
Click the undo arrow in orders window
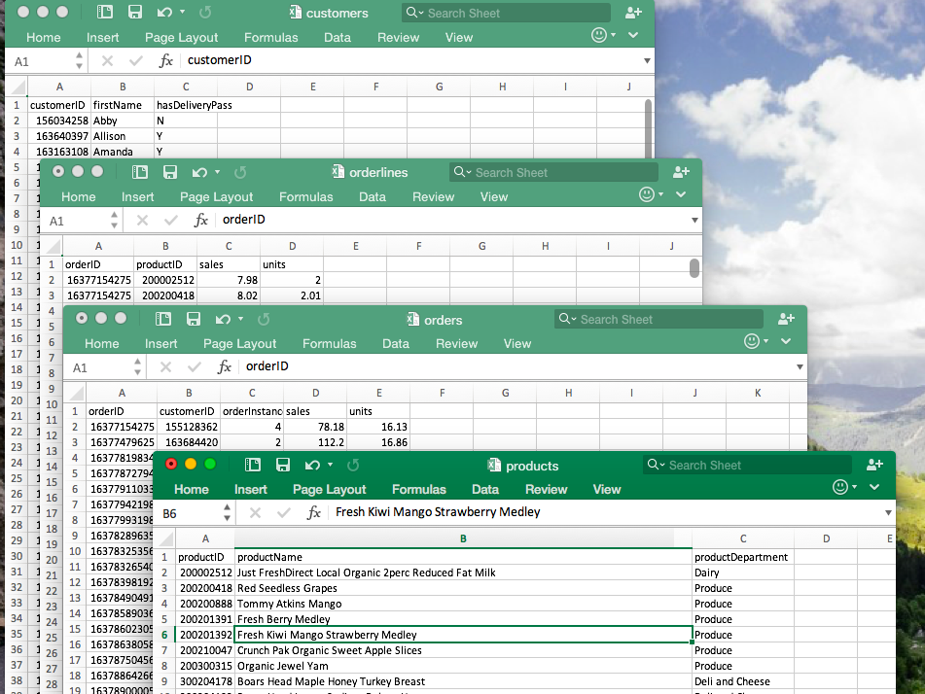coord(223,319)
